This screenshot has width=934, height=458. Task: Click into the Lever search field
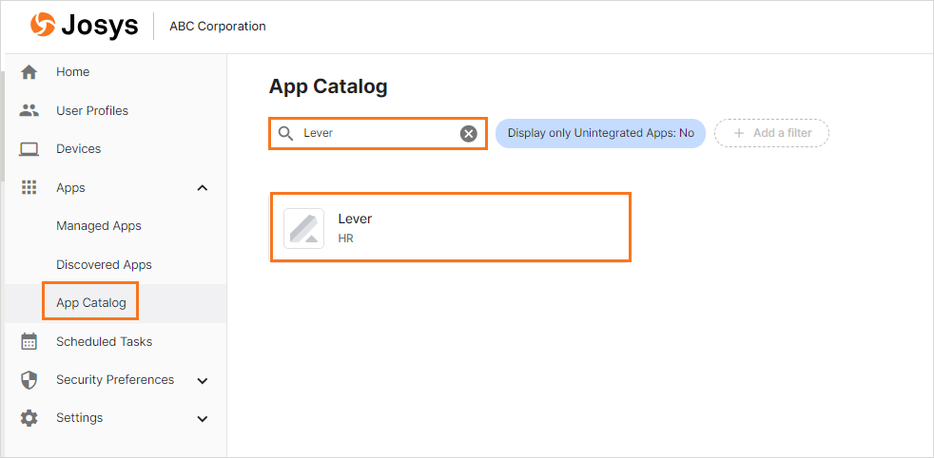tap(379, 133)
